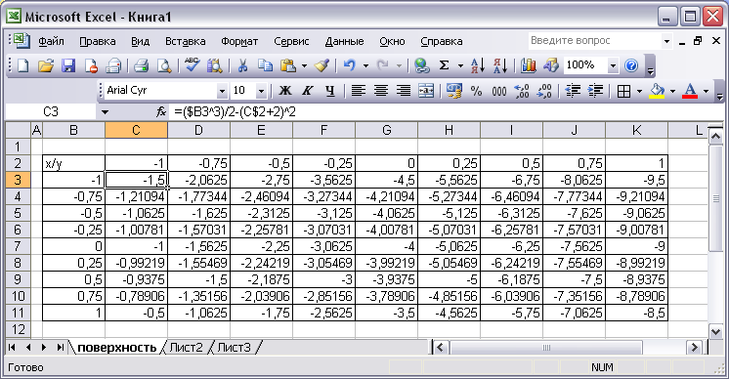Sort descending with the Я-A arrow icon

tap(500, 65)
